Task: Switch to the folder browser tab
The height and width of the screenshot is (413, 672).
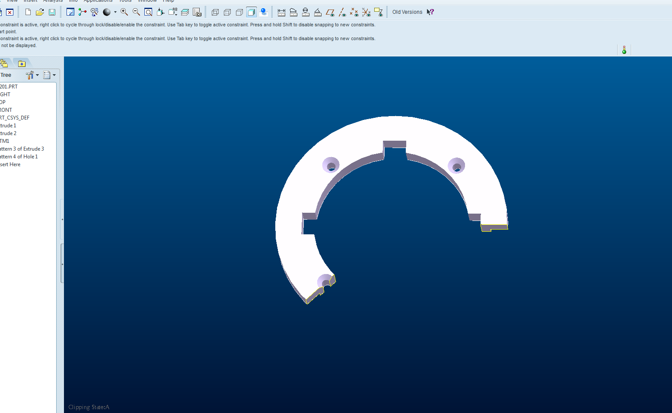Action: (x=4, y=63)
